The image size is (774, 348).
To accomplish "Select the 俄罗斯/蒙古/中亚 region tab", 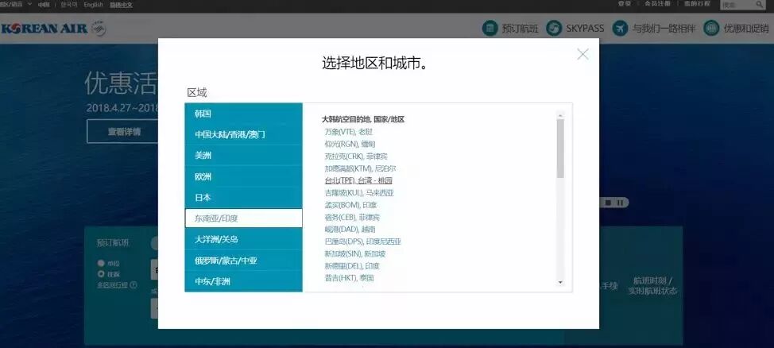I will (x=243, y=261).
